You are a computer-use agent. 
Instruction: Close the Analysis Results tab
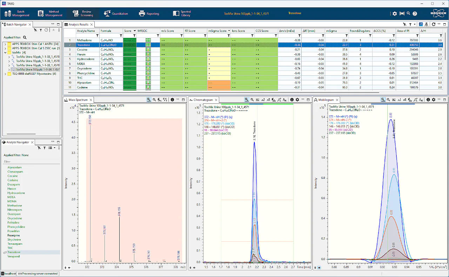click(92, 25)
